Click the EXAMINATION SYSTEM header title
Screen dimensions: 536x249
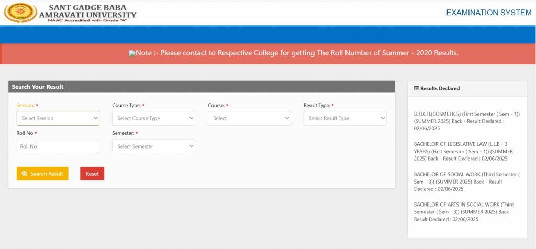(x=488, y=13)
